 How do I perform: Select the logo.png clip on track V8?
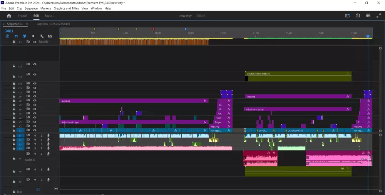(134, 101)
